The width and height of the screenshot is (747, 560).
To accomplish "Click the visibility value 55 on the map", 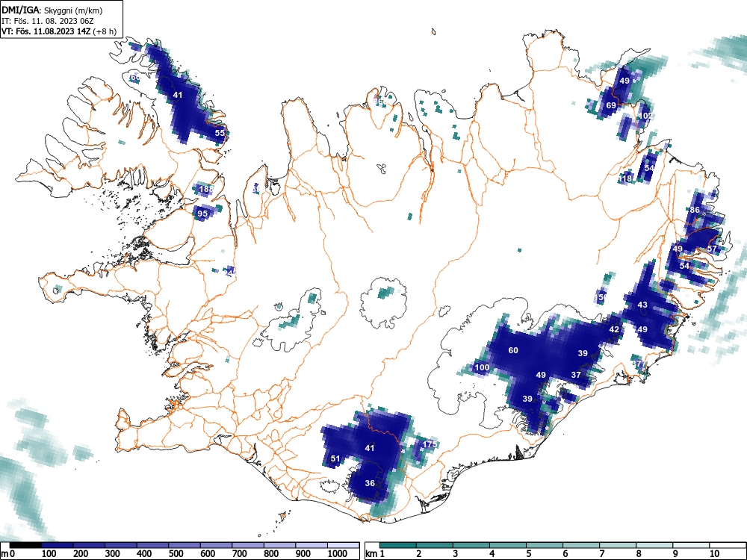I will 219,133.
